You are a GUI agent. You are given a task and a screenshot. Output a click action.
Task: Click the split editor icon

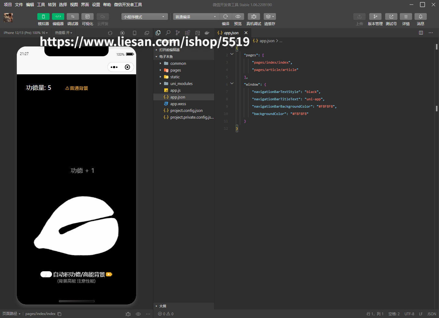tap(421, 33)
